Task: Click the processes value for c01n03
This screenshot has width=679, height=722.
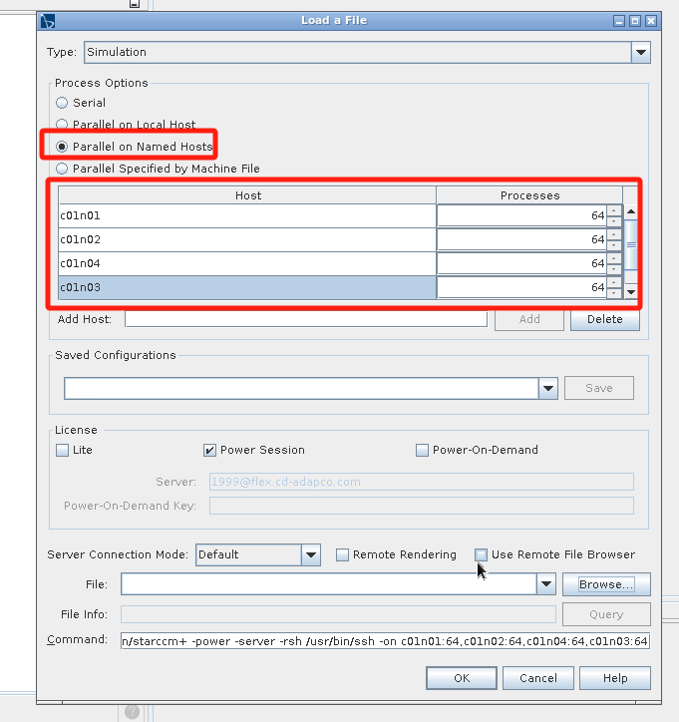Action: click(521, 287)
